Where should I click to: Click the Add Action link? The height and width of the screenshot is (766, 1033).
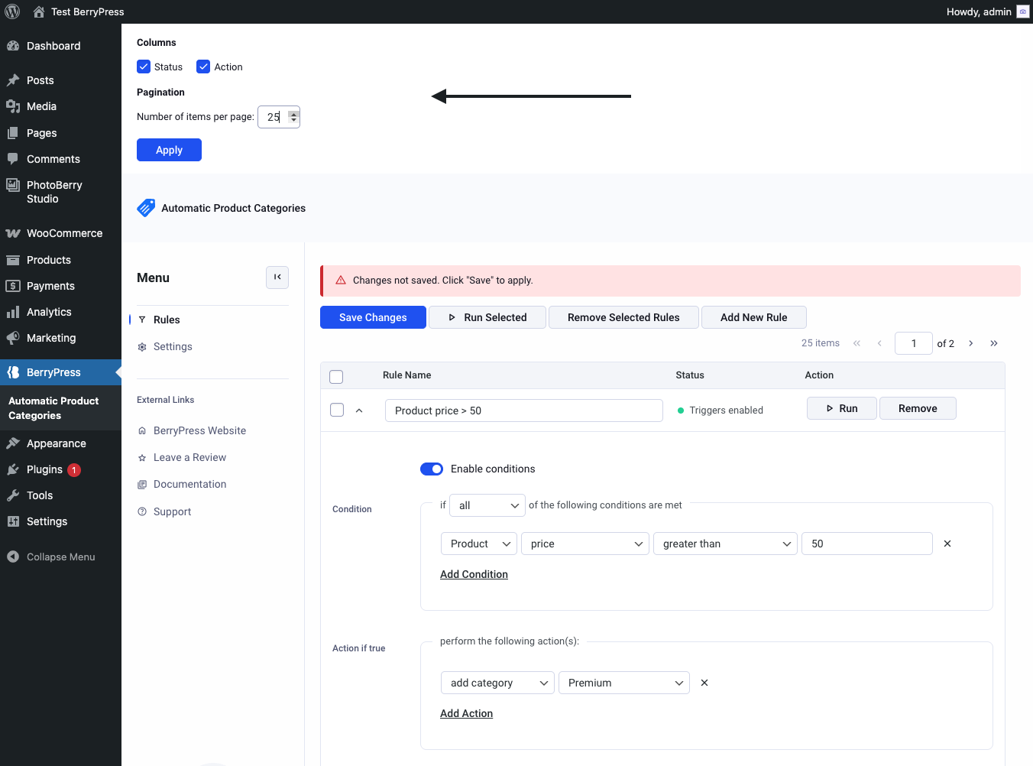[x=466, y=713]
